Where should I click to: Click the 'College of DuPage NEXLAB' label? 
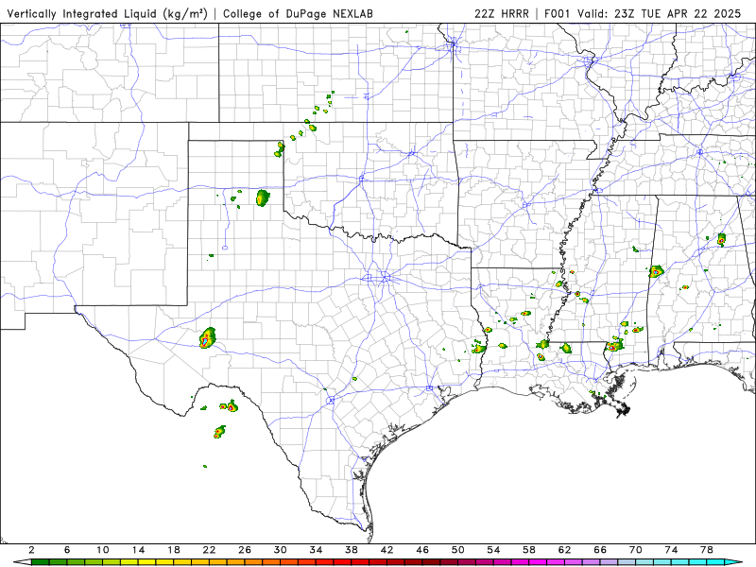298,14
